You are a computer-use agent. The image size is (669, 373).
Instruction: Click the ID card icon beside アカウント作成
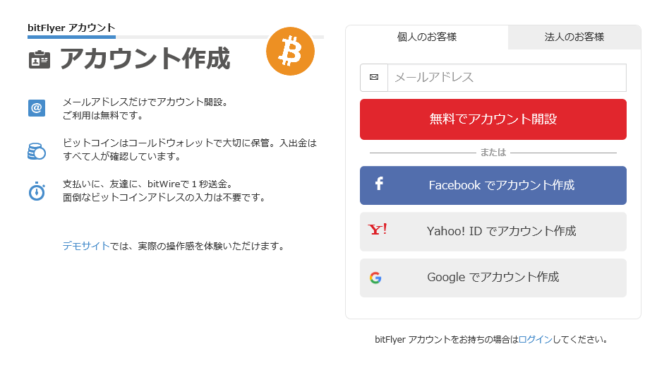coord(40,59)
